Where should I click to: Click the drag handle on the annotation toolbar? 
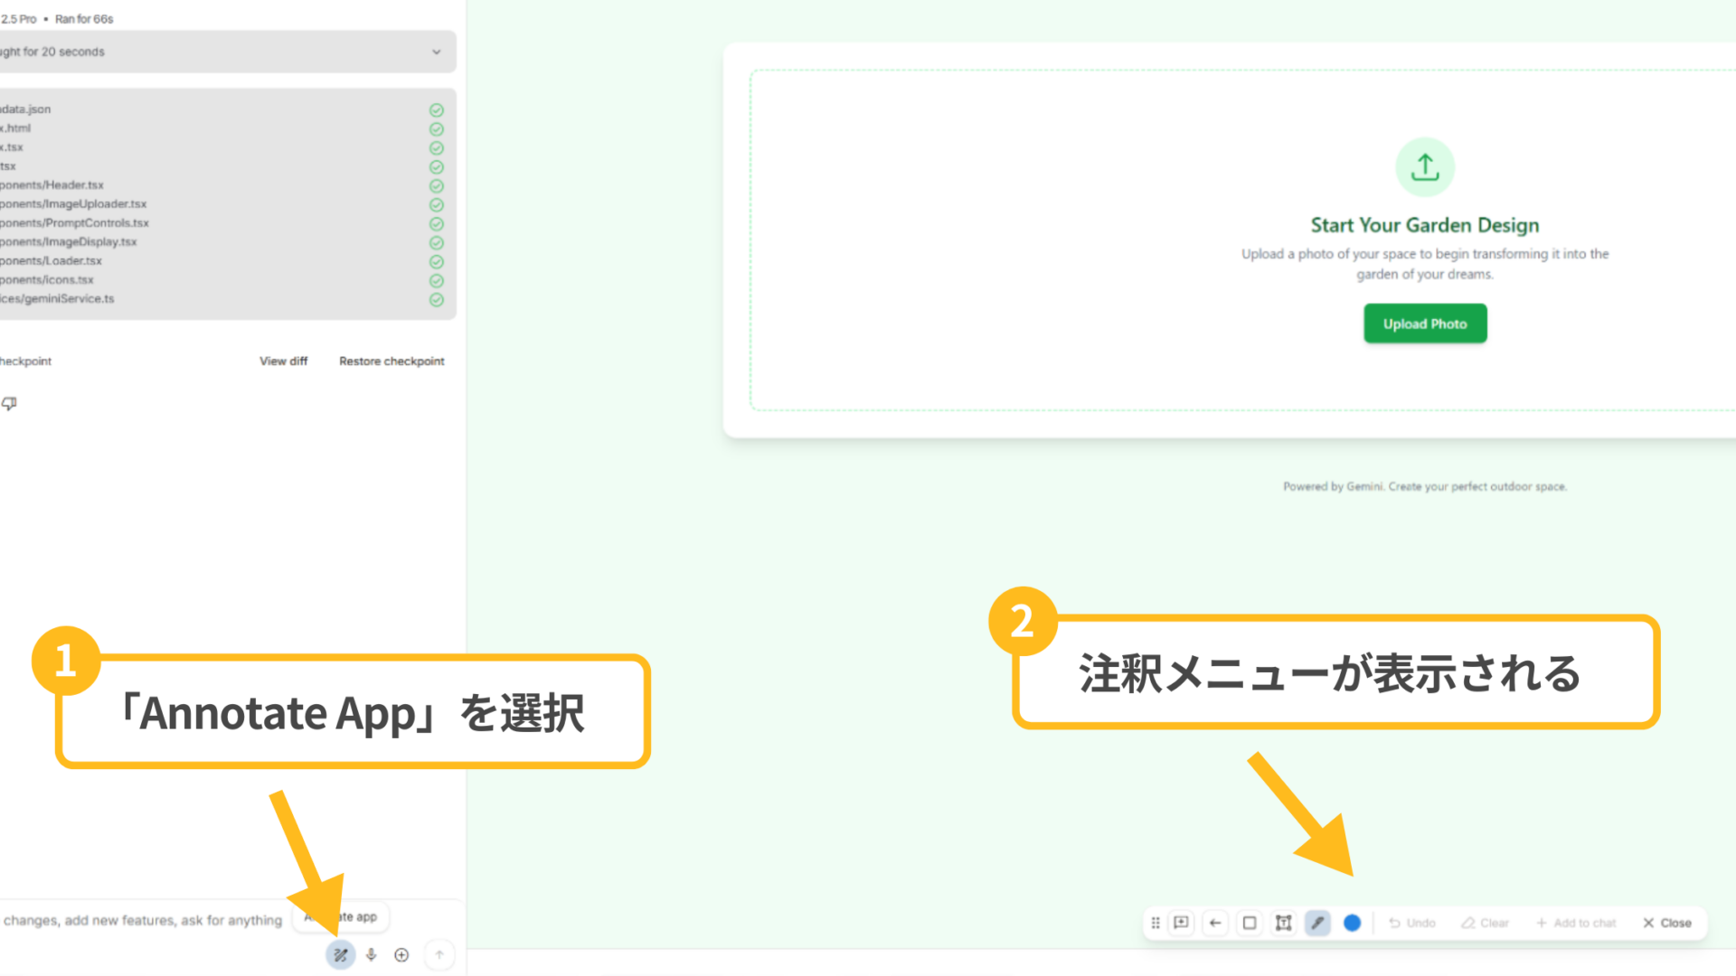coord(1156,923)
